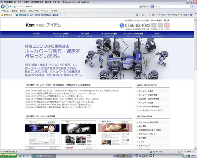This screenshot has height=158, width=197.
Task: Click the search magnifier icon
Action: click(x=192, y=6)
